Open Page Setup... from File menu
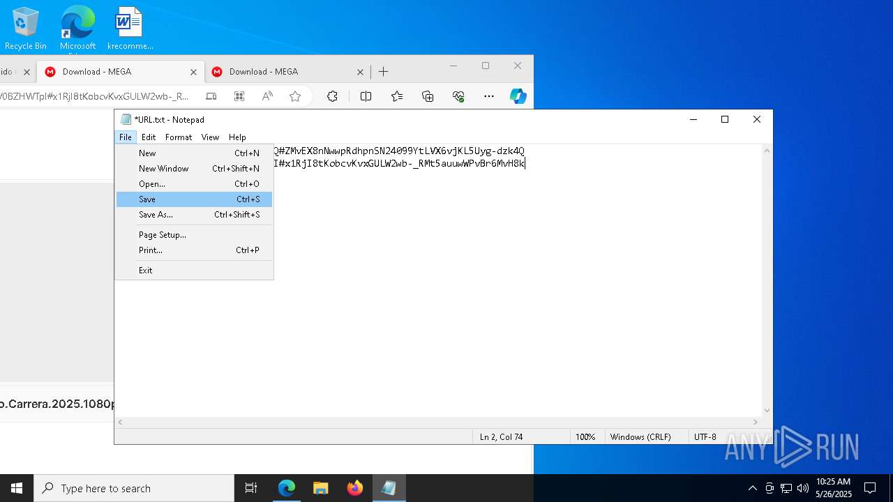Image resolution: width=893 pixels, height=502 pixels. tap(194, 235)
